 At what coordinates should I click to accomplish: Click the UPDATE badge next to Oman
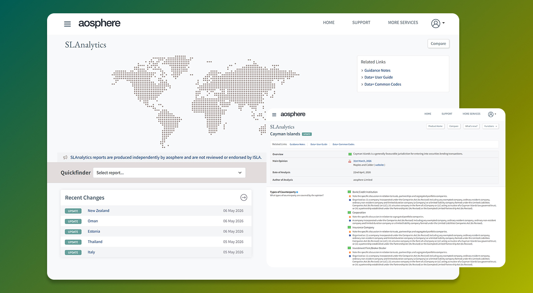coord(73,221)
